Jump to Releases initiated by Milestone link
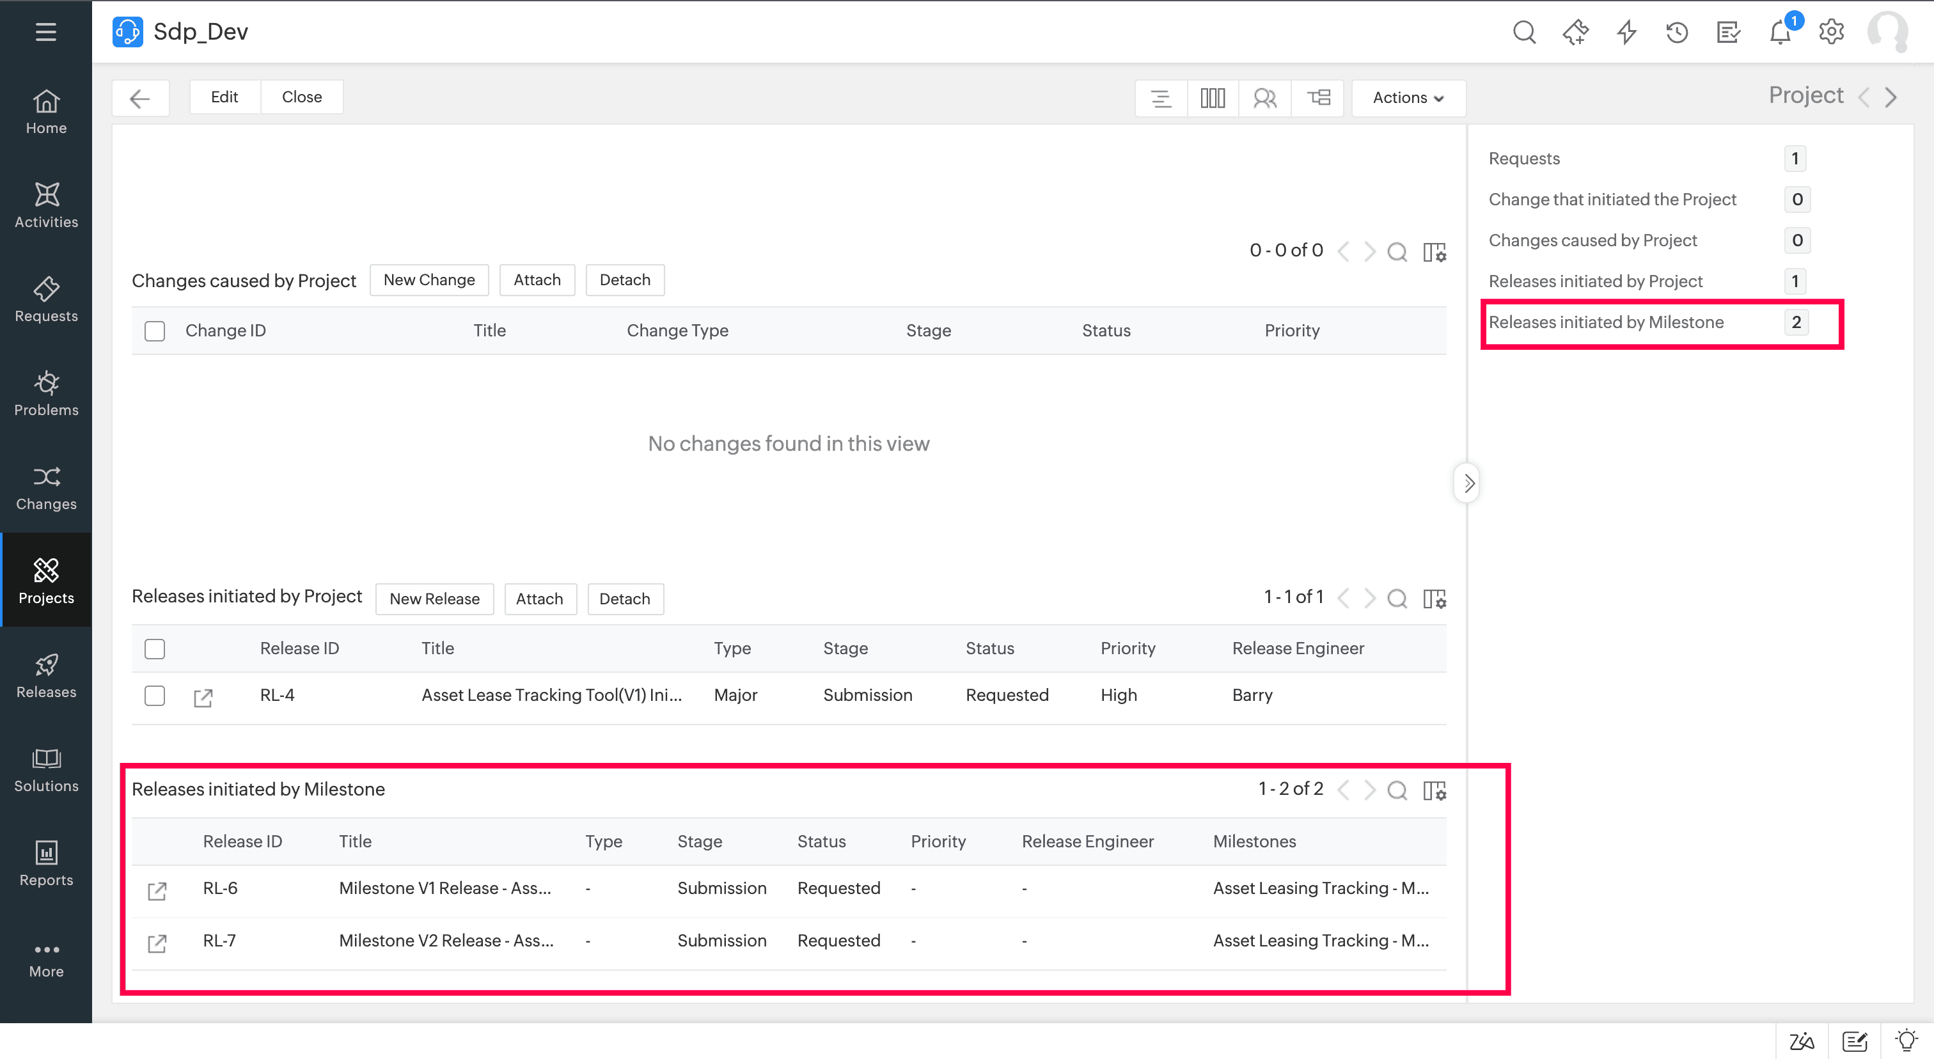The image size is (1934, 1059). [1606, 322]
